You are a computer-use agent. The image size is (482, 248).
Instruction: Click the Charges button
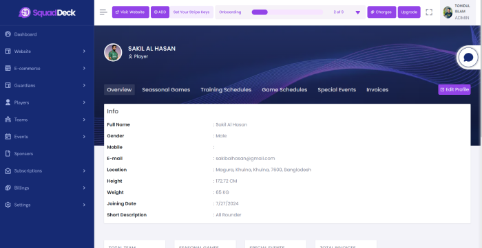(x=381, y=12)
